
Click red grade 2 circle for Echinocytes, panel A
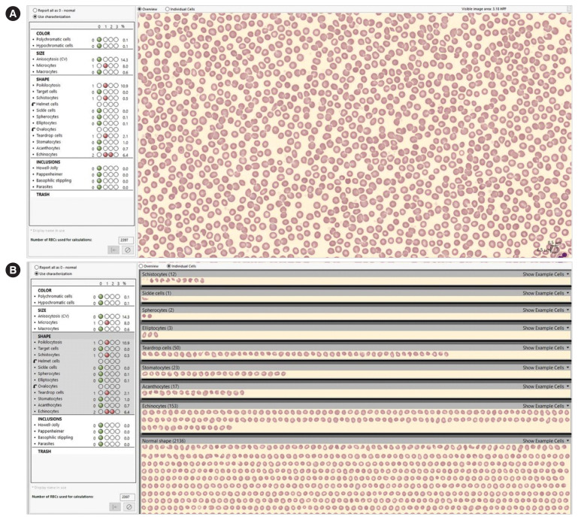pos(110,154)
